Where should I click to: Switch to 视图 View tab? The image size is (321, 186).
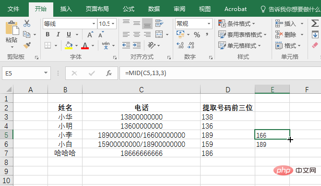205,9
